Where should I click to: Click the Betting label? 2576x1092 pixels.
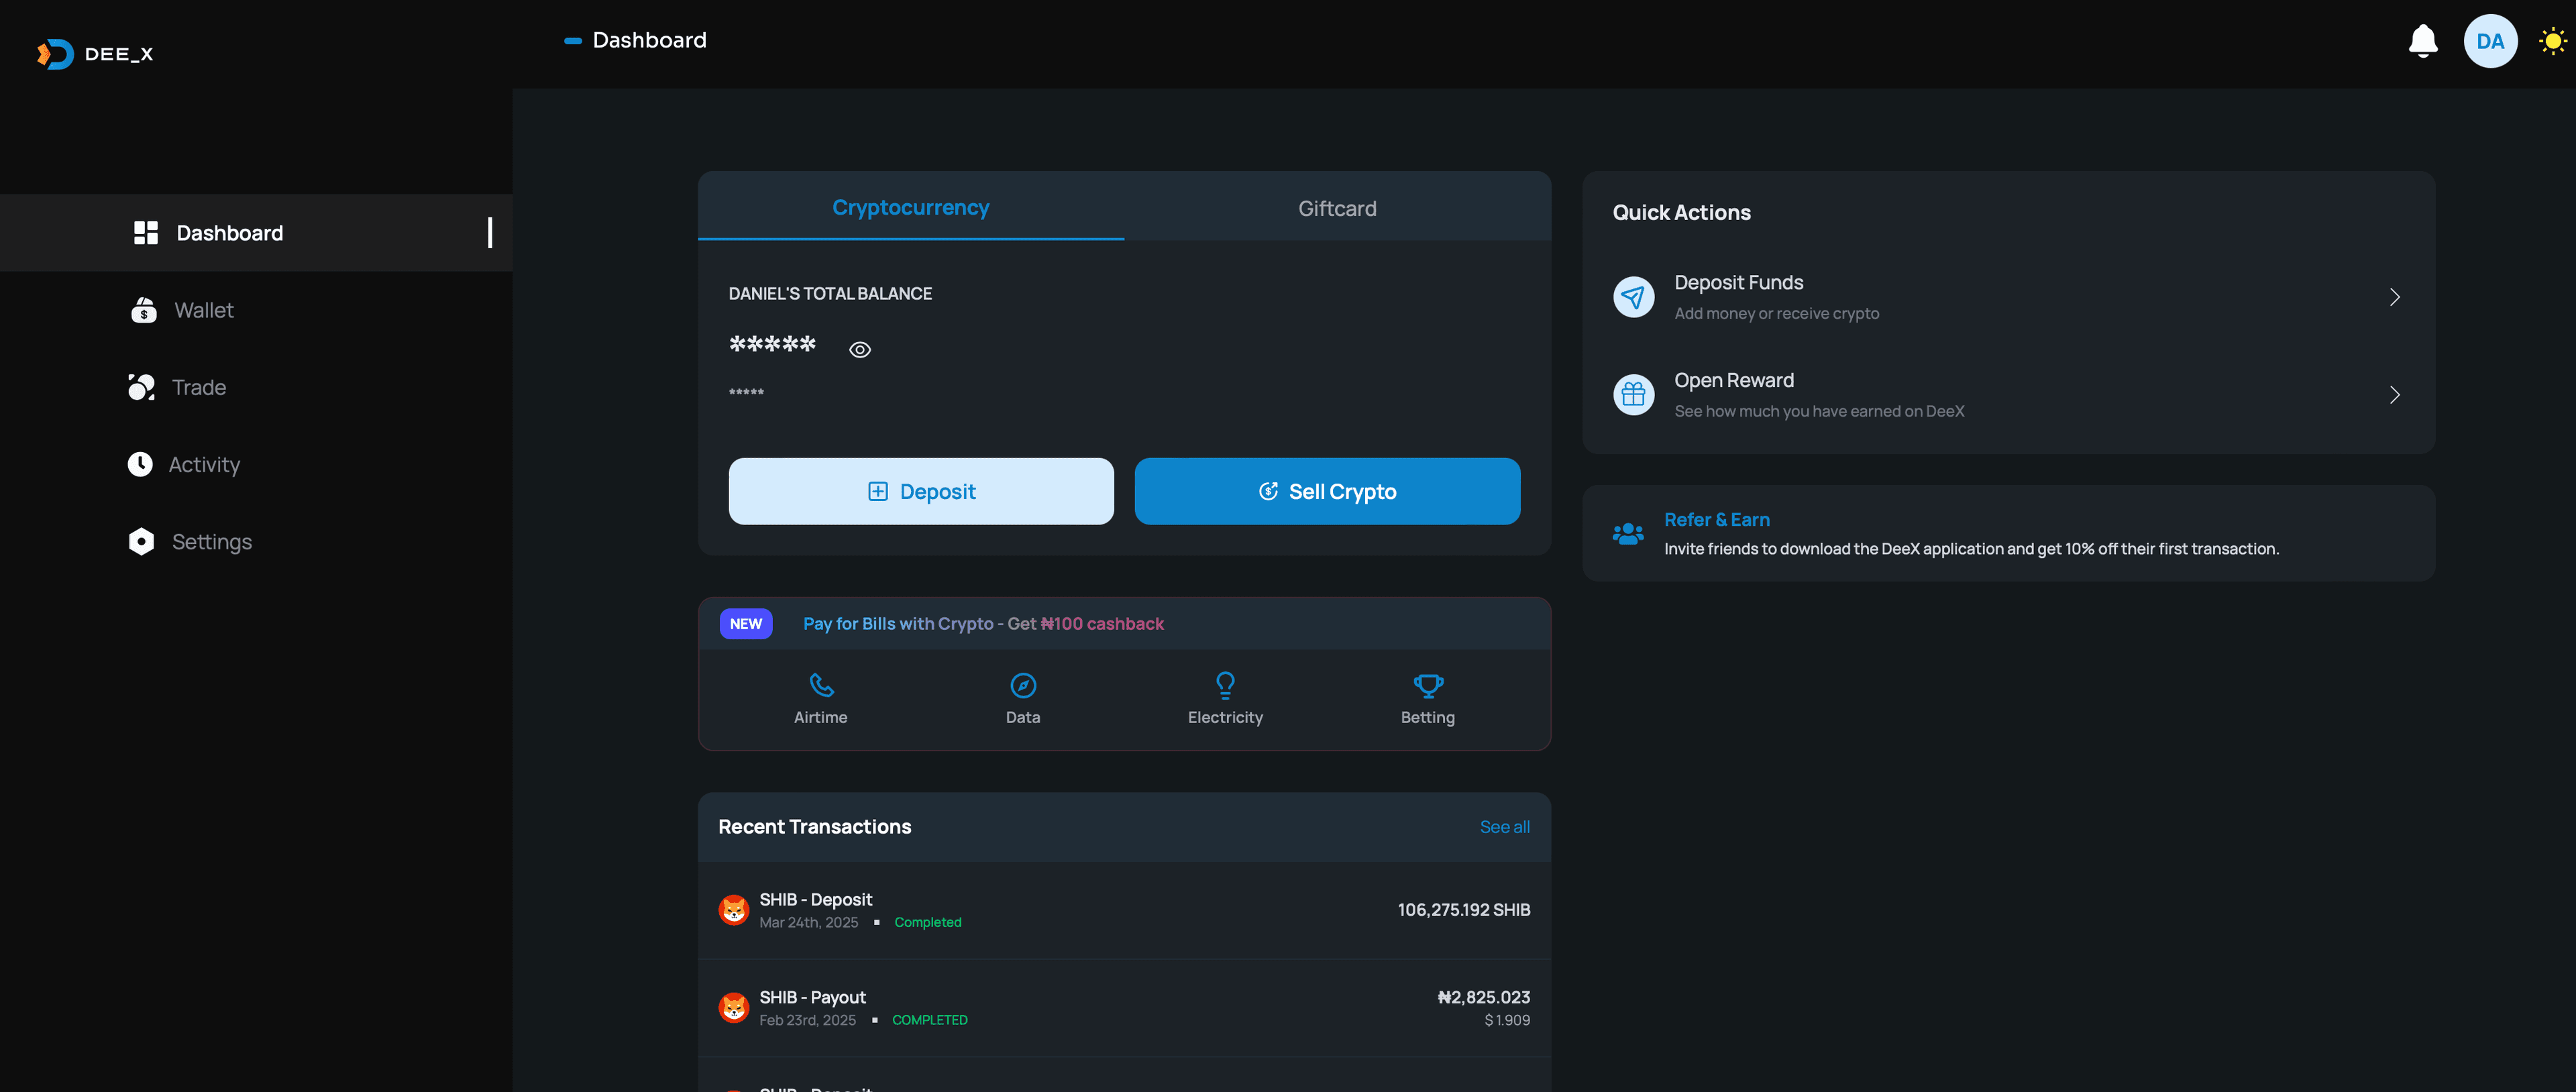(x=1428, y=718)
